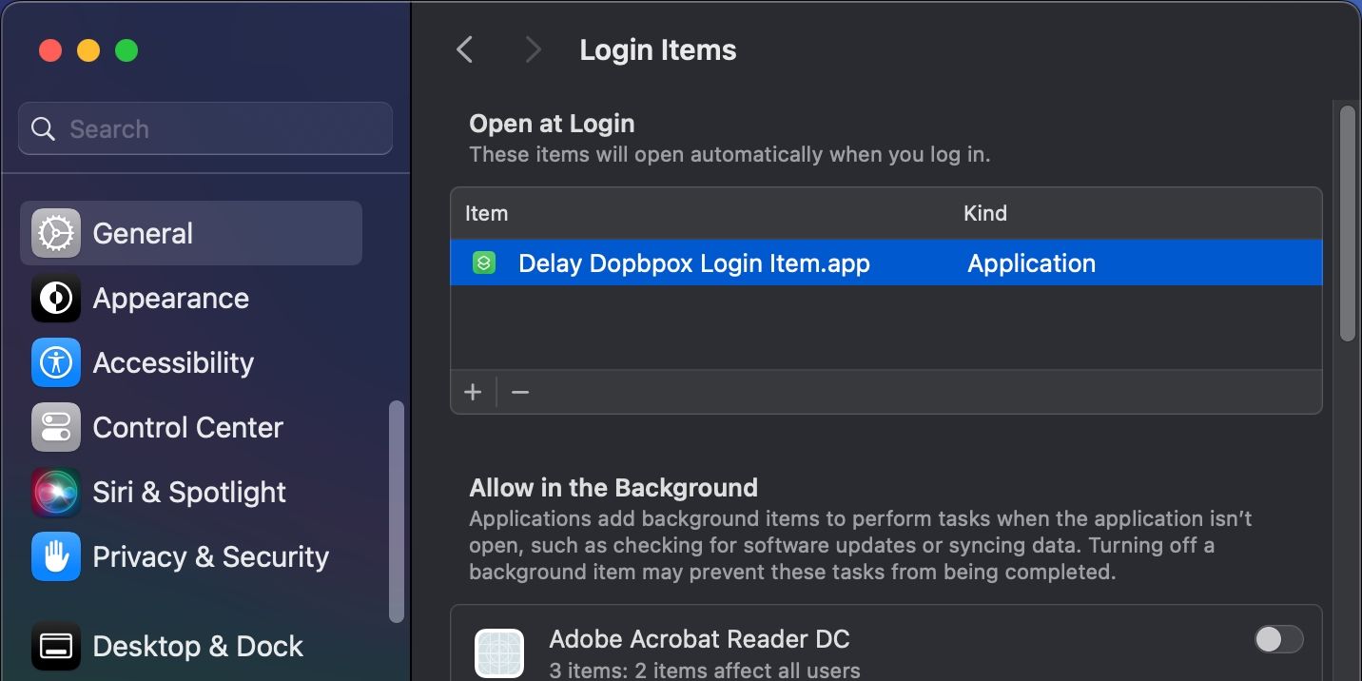Screen dimensions: 1362x681
Task: Click the Kind column header
Action: point(984,213)
